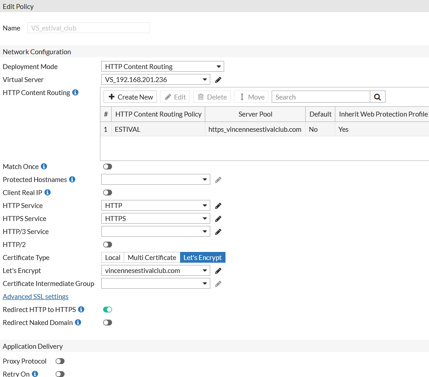Viewport: 429px width, 377px height.
Task: Show info icon next to Retry On
Action: point(35,374)
